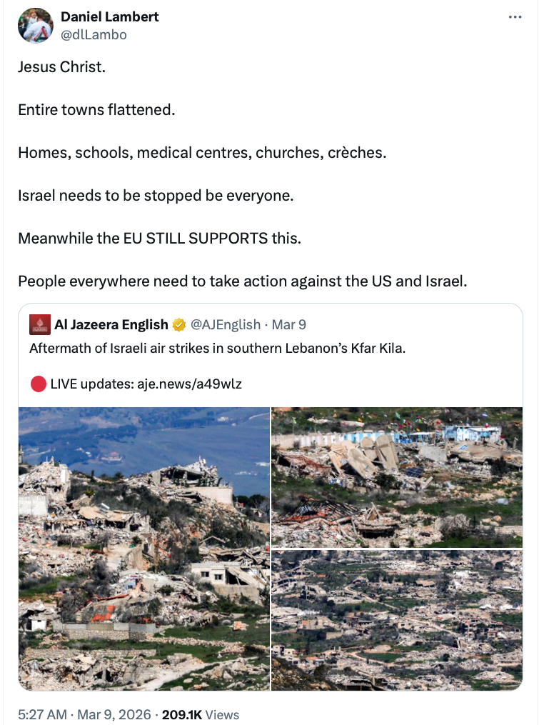Open the bottom-right destroyed town photo
Image resolution: width=539 pixels, height=725 pixels.
(x=397, y=620)
